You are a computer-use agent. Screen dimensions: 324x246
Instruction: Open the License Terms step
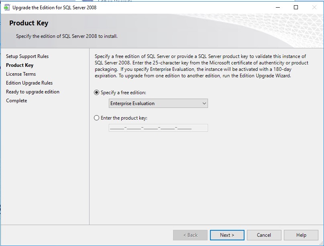(21, 74)
